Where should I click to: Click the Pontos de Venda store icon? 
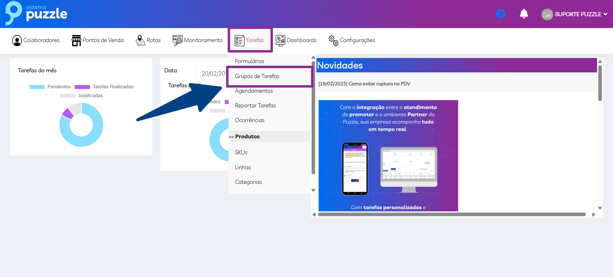[x=76, y=40]
